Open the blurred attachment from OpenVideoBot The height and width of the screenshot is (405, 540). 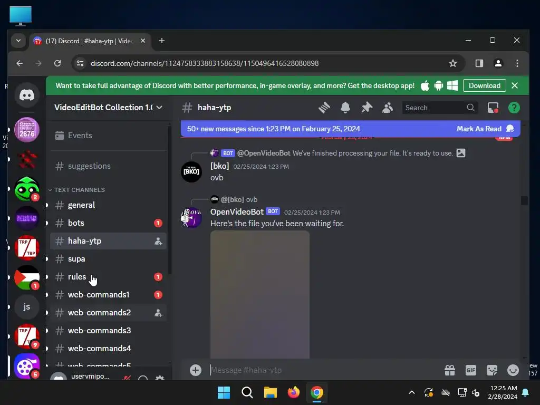coord(260,294)
